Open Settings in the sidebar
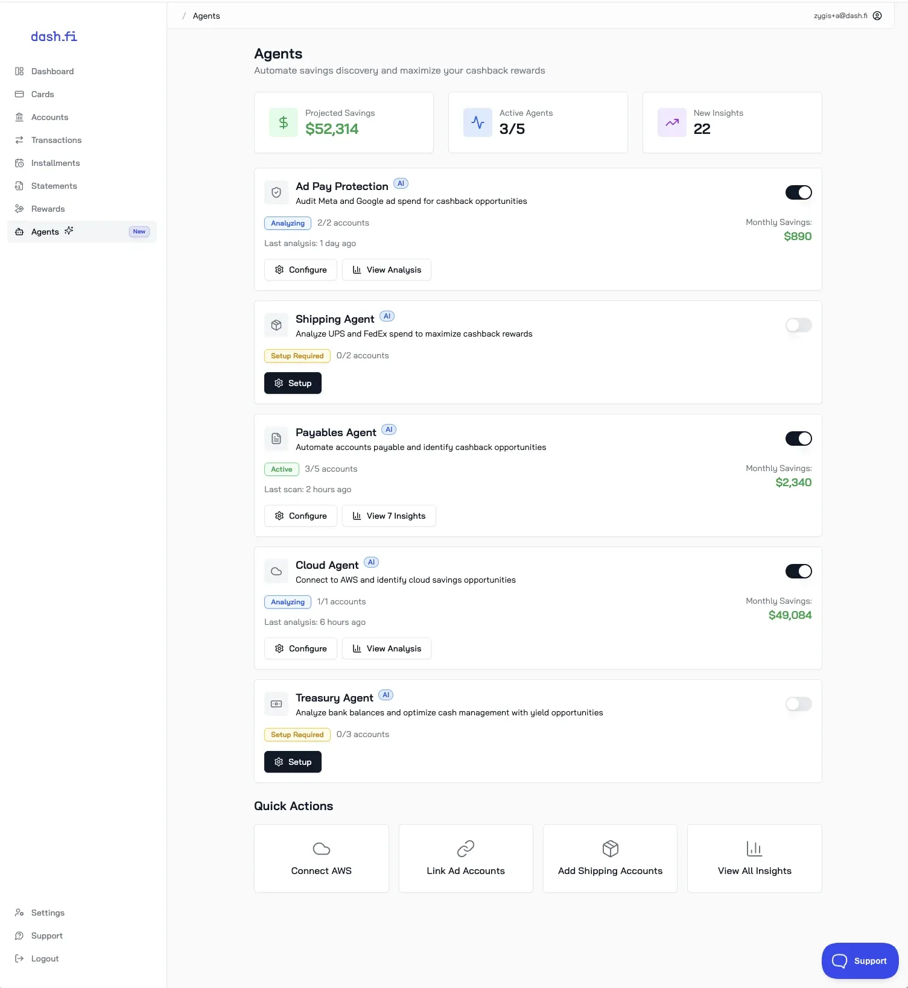Screen dimensions: 908x988 tap(82, 913)
